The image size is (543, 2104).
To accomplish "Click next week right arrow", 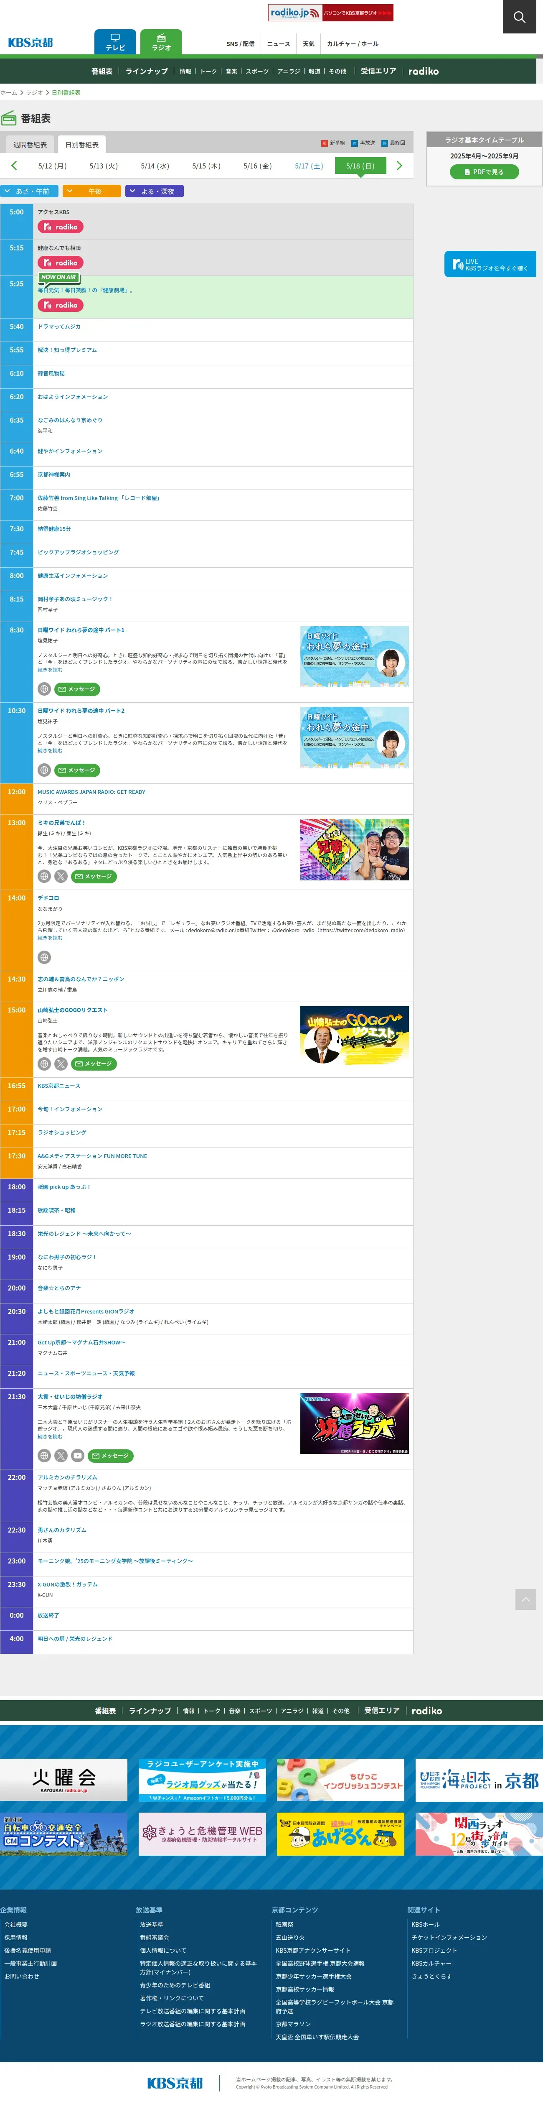I will [x=399, y=166].
